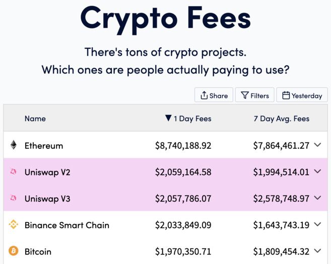Sort by 7 Day Avg. Fees column
The width and height of the screenshot is (331, 264).
281,119
